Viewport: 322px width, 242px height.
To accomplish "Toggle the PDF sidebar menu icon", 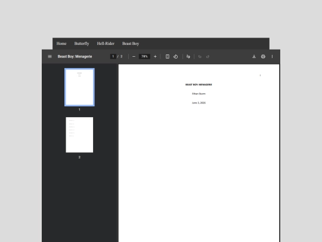I will coord(49,56).
